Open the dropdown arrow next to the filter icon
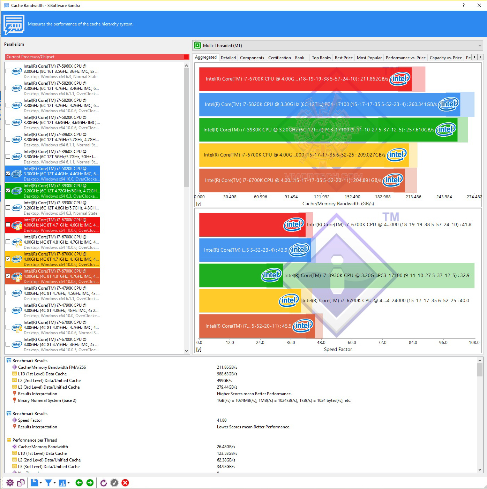 coord(54,483)
